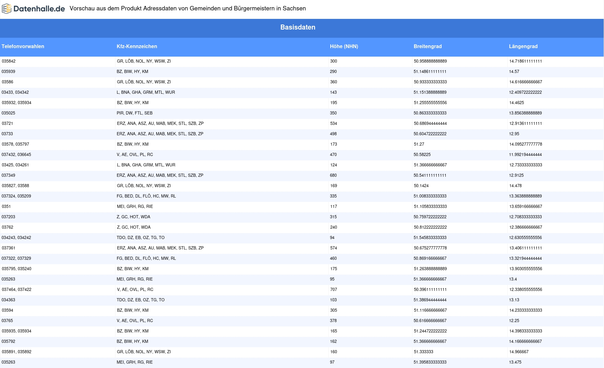Click the cell '035795, 035240'
Viewport: 604px width, 368px height.
click(x=16, y=269)
